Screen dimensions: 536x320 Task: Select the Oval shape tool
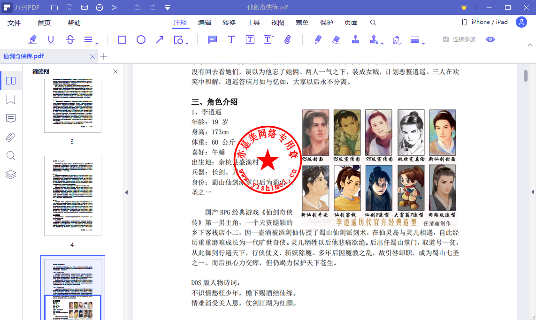(x=141, y=40)
